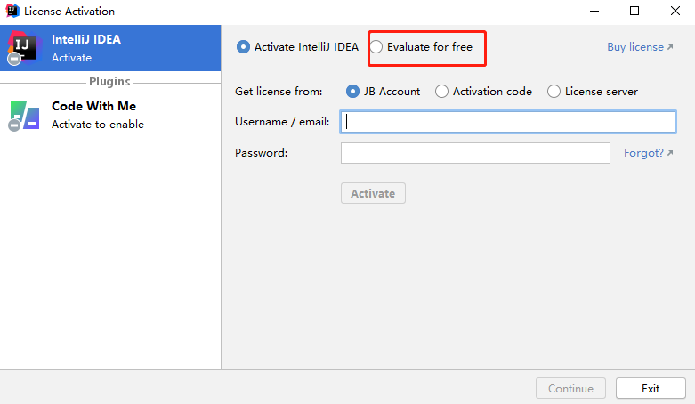Select the Activate IntelliJ IDEA radio button
The image size is (695, 404).
click(x=244, y=47)
